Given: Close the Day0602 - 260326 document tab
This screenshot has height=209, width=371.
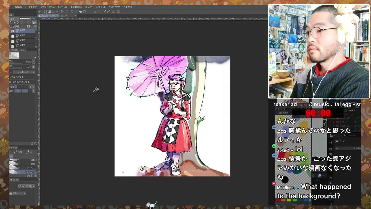Looking at the screenshot, I should click(57, 16).
